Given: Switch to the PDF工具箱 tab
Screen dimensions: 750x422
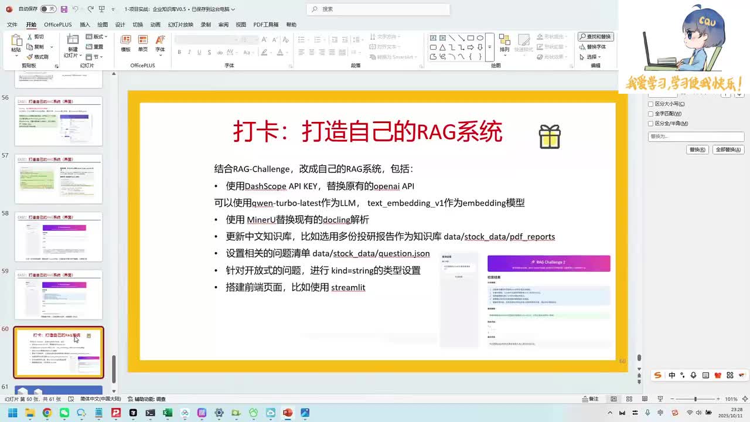Looking at the screenshot, I should 266,25.
